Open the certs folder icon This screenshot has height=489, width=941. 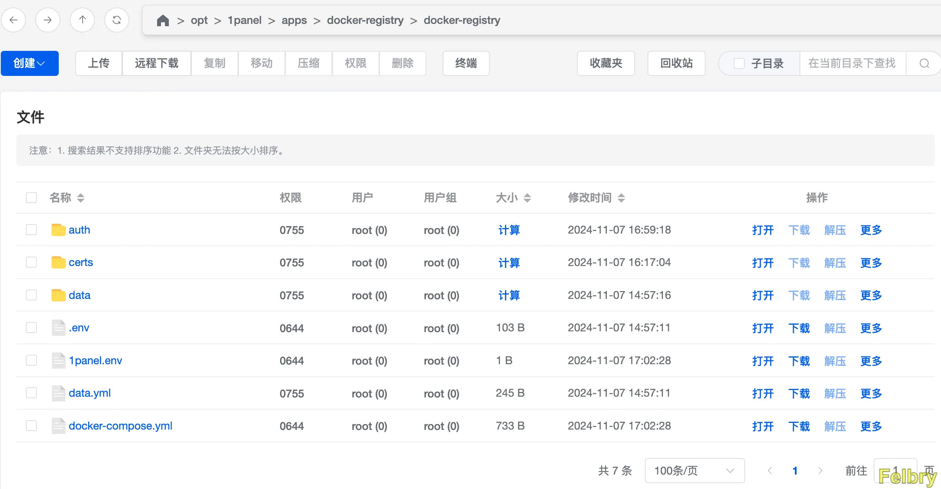click(x=58, y=262)
